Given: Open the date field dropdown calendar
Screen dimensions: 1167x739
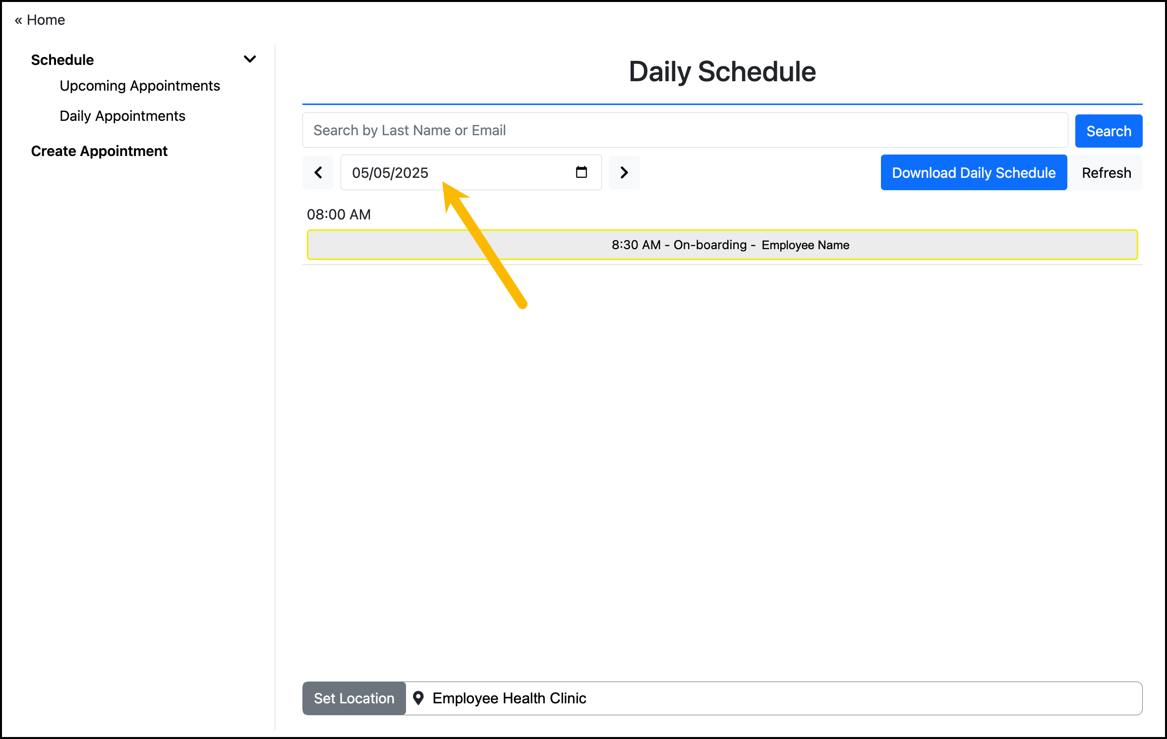Looking at the screenshot, I should [581, 172].
